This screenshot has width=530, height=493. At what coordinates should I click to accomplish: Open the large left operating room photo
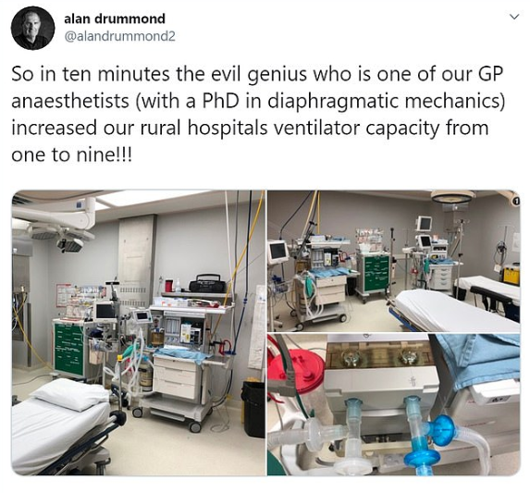[x=138, y=332]
